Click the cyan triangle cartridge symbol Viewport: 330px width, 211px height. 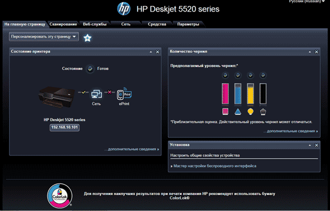tap(238, 112)
